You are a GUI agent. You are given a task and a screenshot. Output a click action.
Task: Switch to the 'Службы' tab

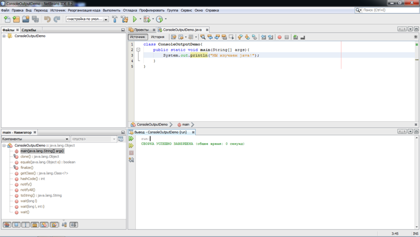29,30
